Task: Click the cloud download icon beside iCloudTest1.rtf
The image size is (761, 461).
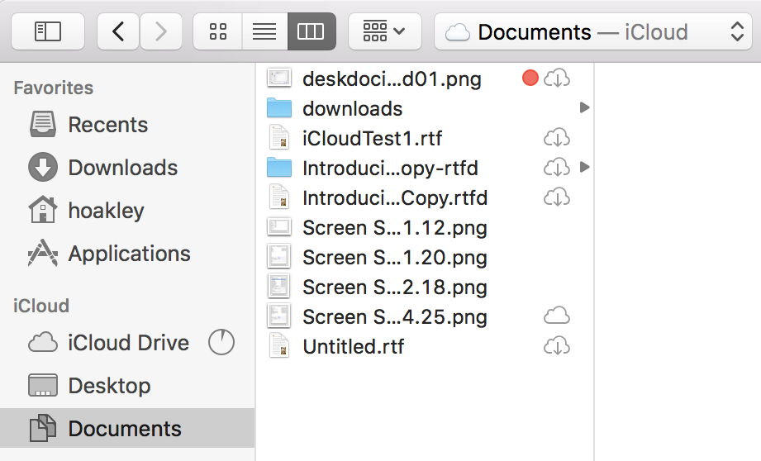Action: [x=557, y=138]
